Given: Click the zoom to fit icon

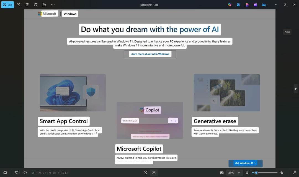Looking at the screenshot, I should [x=222, y=173].
